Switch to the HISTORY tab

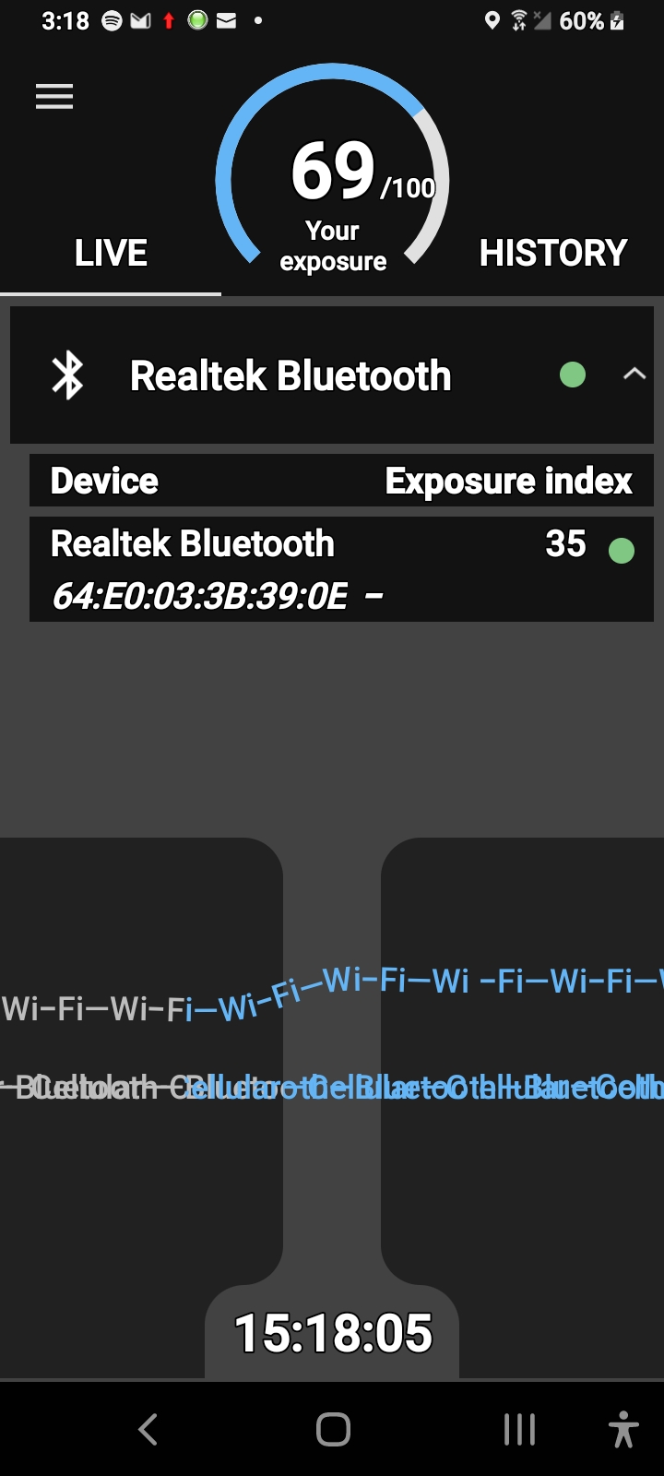click(x=553, y=253)
